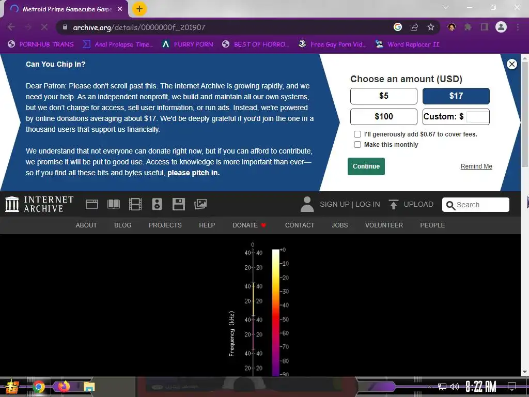Open the PEOPLE menu item
The width and height of the screenshot is (529, 397).
[432, 225]
